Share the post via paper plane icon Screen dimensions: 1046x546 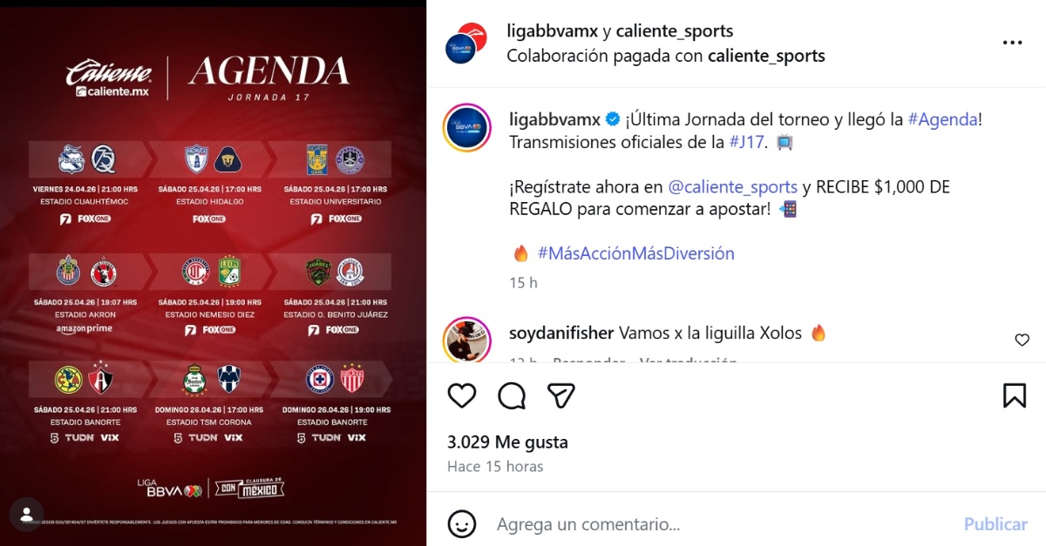pyautogui.click(x=561, y=395)
